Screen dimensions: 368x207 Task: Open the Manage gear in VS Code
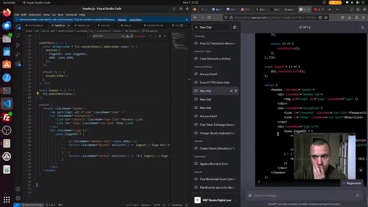tap(18, 198)
